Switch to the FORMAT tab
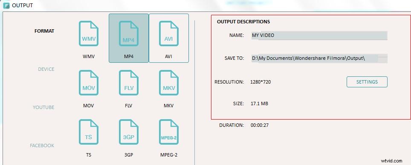 click(x=44, y=31)
